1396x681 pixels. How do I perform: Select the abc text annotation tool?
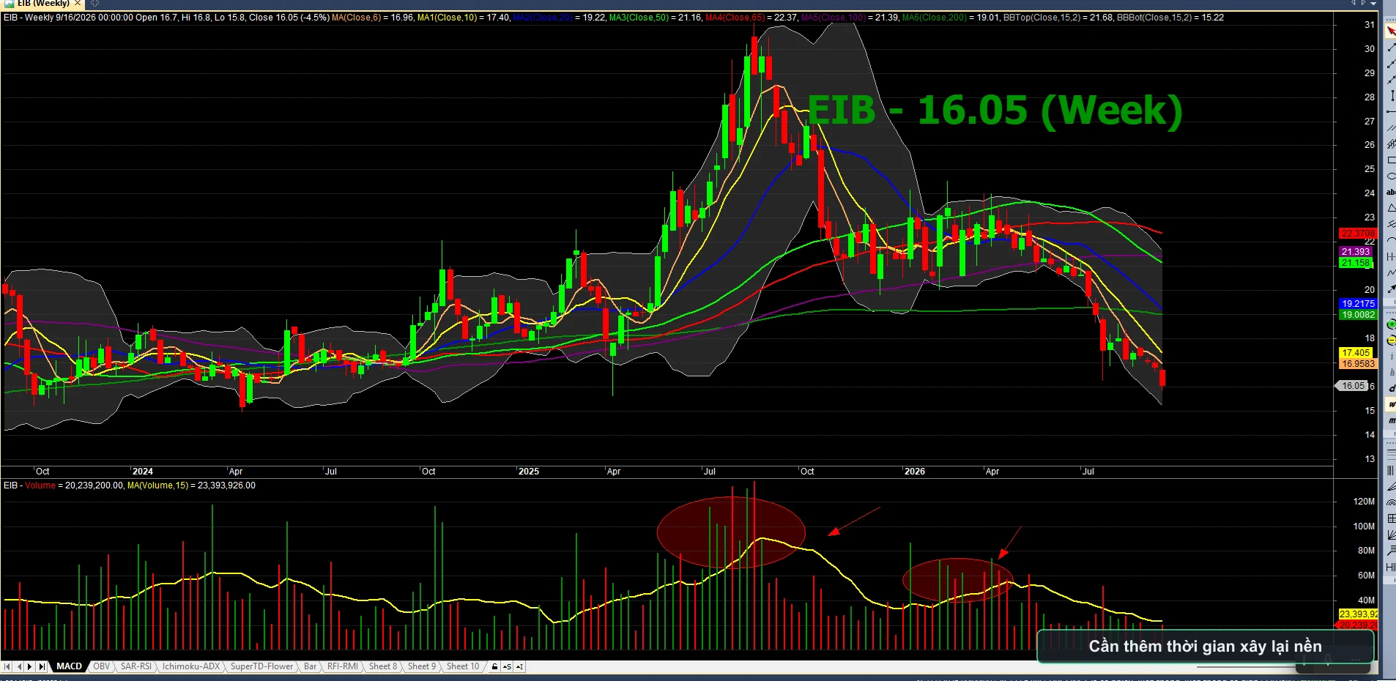[x=1391, y=193]
